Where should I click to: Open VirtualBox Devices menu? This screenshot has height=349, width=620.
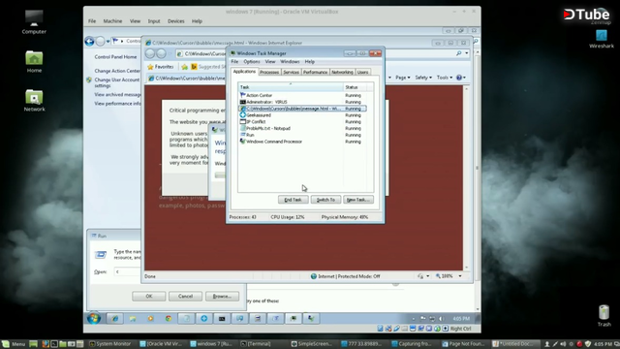(x=176, y=21)
